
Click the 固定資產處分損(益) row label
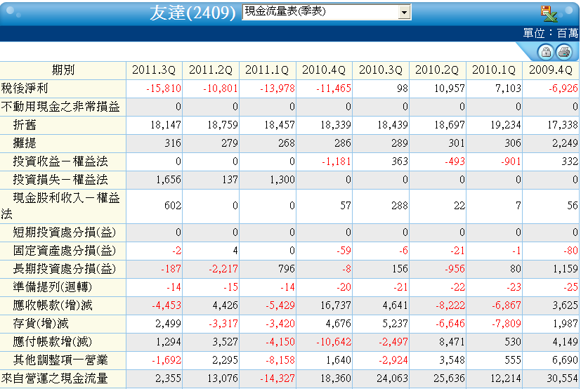click(x=65, y=251)
